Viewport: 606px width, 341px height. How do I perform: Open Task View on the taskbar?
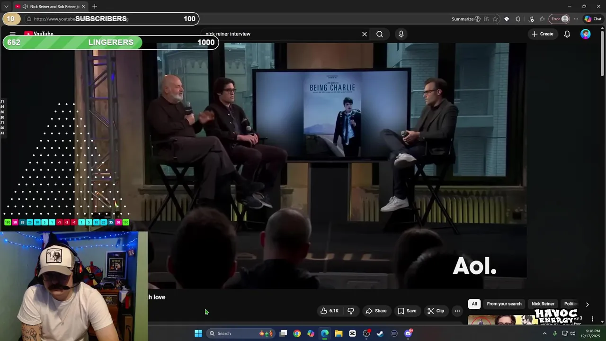click(x=283, y=333)
